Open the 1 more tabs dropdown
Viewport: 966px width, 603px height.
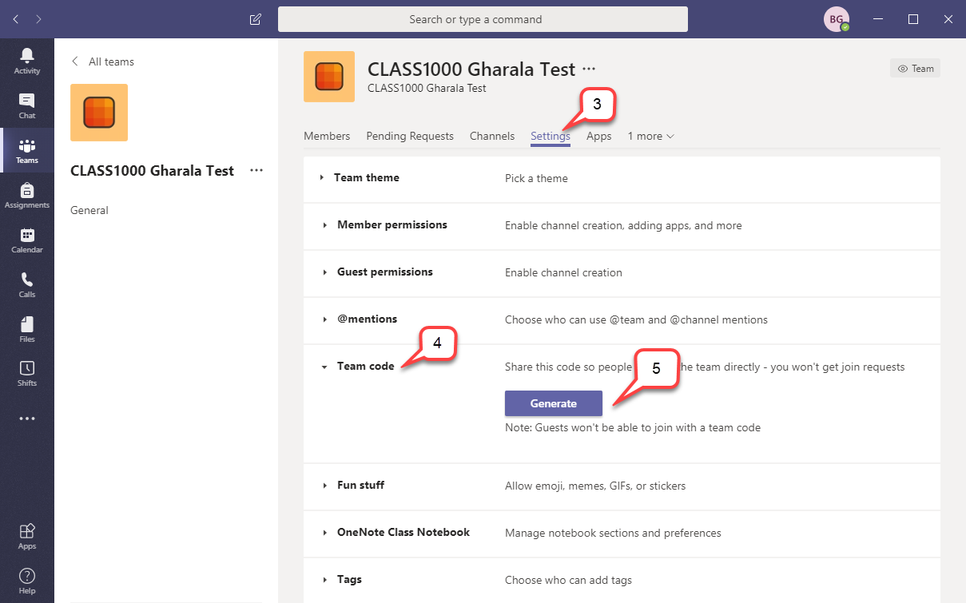click(651, 136)
